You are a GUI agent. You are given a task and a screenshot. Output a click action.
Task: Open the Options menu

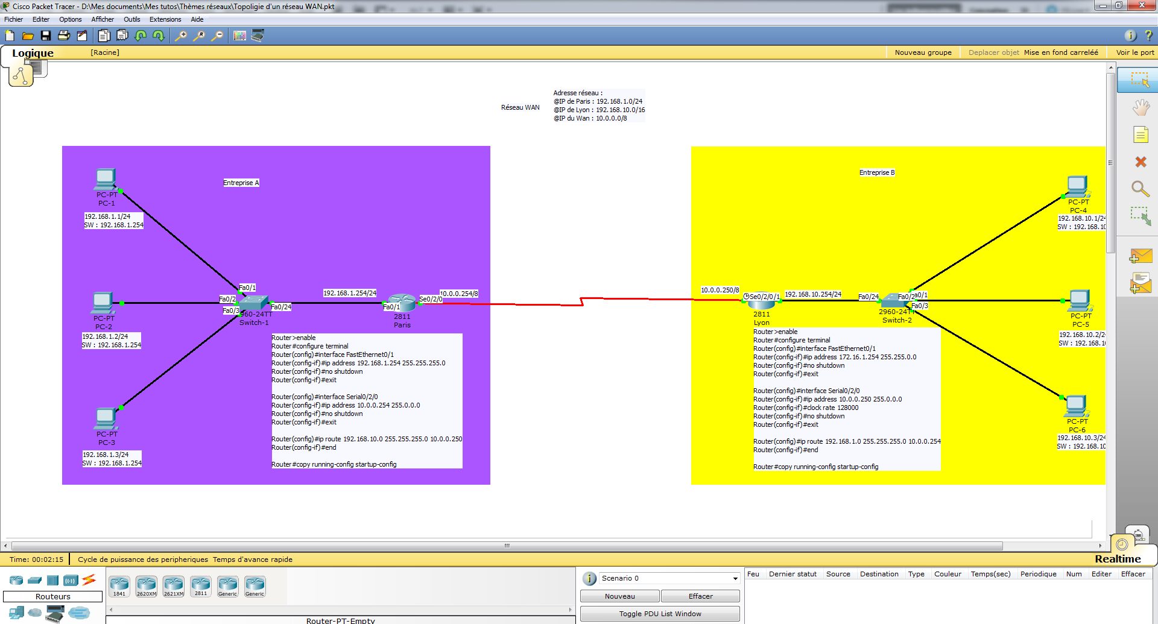(x=71, y=19)
